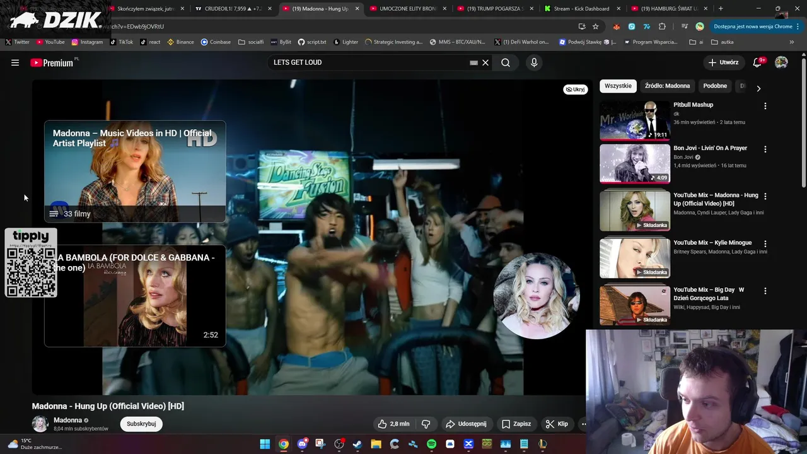Screen dimensions: 807x454
Task: Show more filter chips with arrow
Action: pyautogui.click(x=758, y=89)
